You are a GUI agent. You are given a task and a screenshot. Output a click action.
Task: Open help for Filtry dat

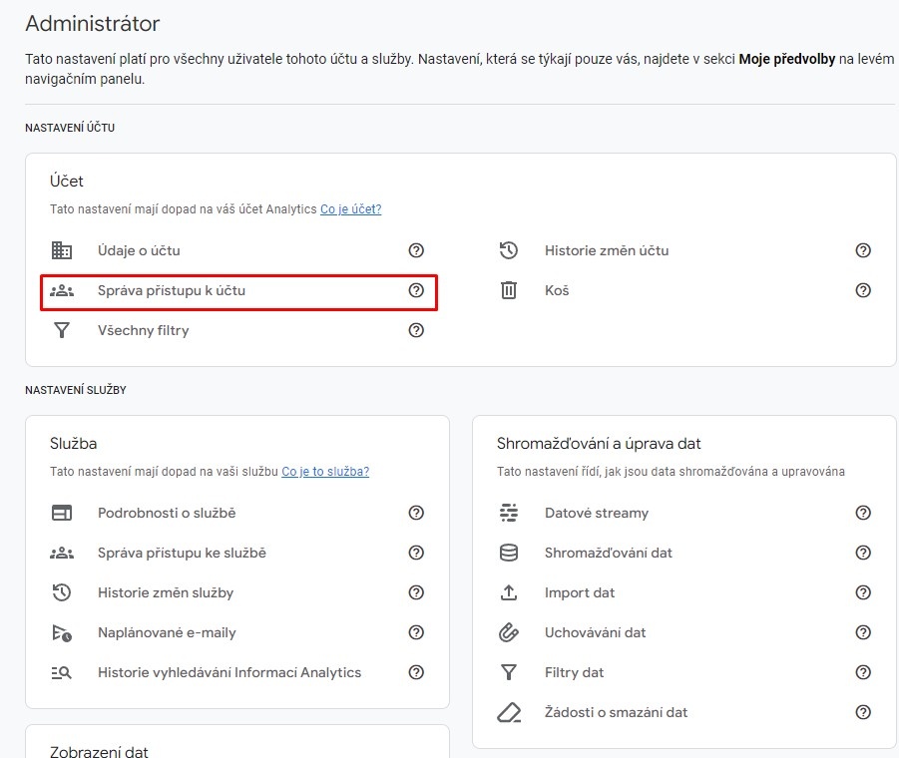pyautogui.click(x=863, y=672)
